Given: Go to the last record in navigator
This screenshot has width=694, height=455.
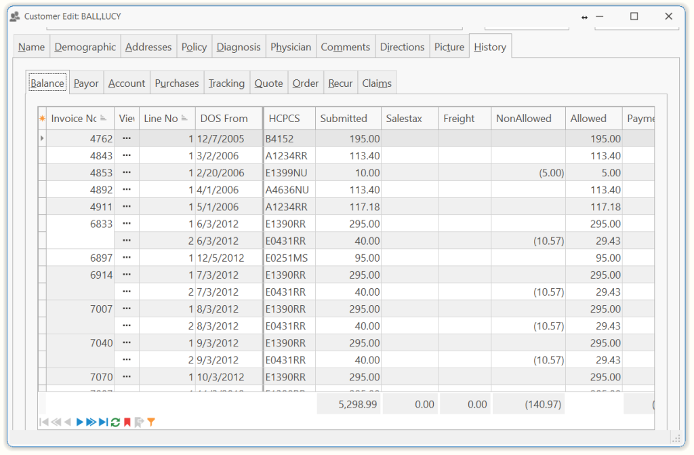Looking at the screenshot, I should 103,422.
